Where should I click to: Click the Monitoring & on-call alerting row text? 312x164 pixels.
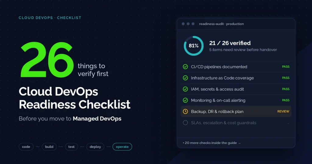pos(218,100)
